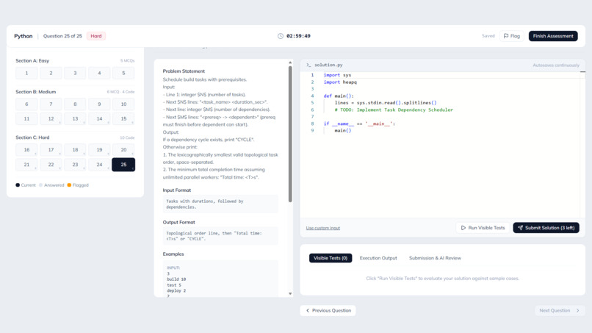The width and height of the screenshot is (592, 333).
Task: Jump to question 18
Action: point(75,150)
